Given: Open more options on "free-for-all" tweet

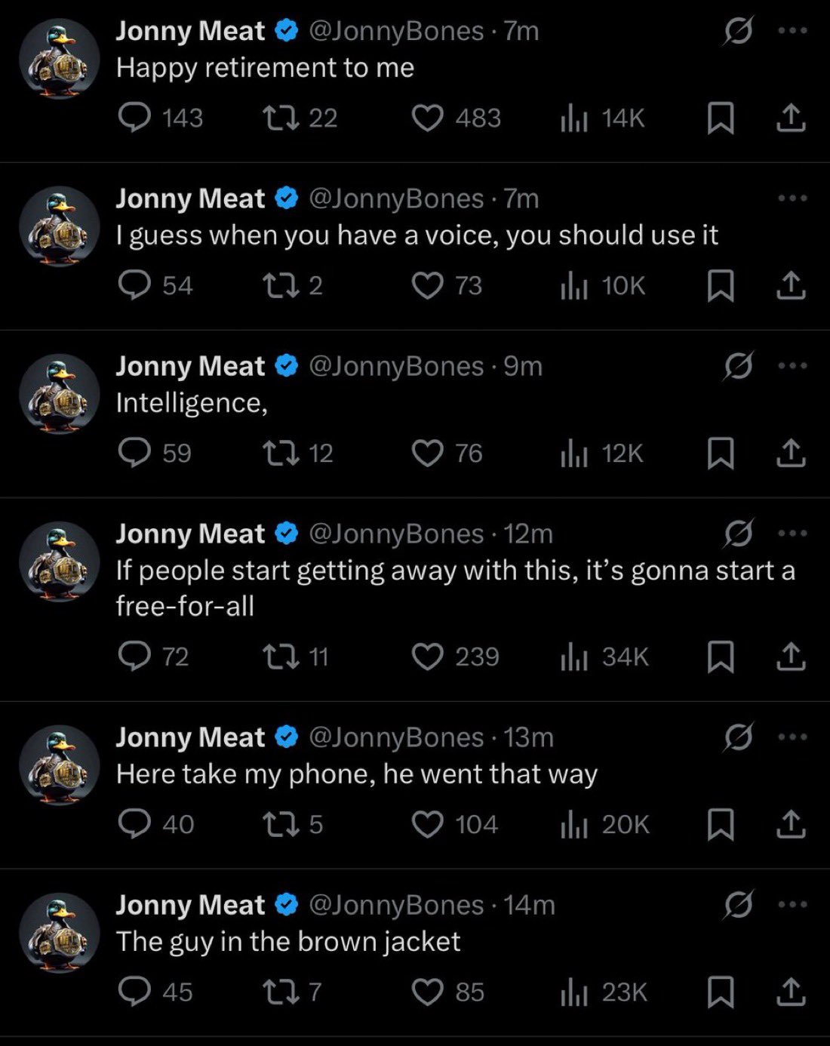Looking at the screenshot, I should pos(792,534).
